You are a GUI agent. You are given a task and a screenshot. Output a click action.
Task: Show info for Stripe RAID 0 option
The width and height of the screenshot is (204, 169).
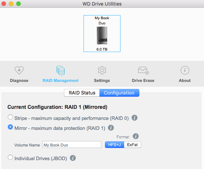click(135, 118)
